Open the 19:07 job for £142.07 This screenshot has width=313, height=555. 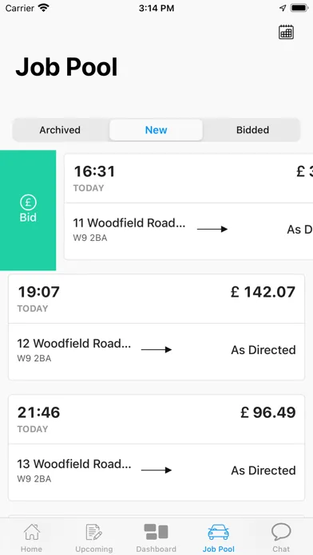pyautogui.click(x=156, y=299)
